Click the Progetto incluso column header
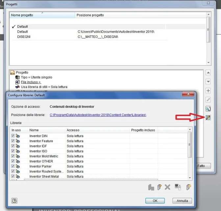The image size is (221, 211). (x=144, y=130)
